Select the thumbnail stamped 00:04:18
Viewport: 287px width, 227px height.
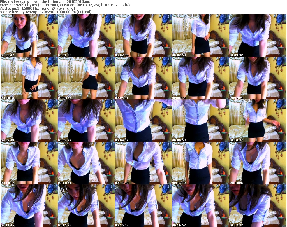pos(29,78)
